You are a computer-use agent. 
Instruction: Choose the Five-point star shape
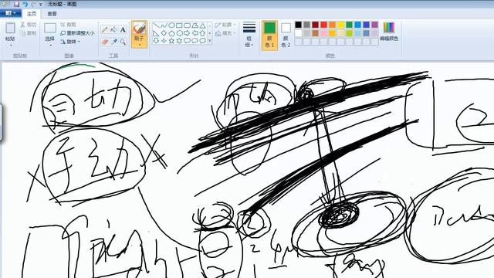pos(171,41)
